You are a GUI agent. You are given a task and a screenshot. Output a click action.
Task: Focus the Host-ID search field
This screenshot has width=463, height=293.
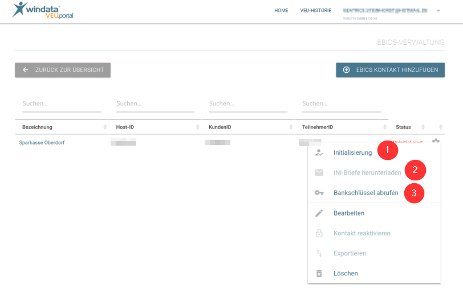pyautogui.click(x=155, y=104)
